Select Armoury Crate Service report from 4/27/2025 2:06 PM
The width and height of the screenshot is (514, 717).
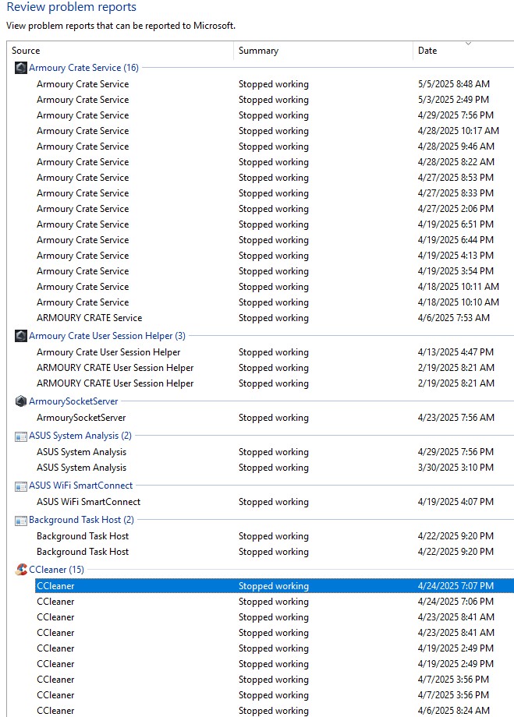pos(275,209)
